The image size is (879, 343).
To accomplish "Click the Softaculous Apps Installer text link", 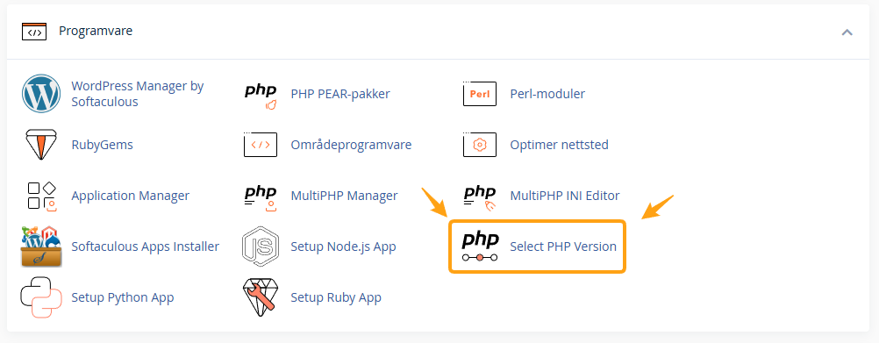I will pyautogui.click(x=146, y=247).
